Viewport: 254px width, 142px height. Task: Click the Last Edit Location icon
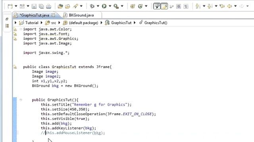[x=222, y=6]
